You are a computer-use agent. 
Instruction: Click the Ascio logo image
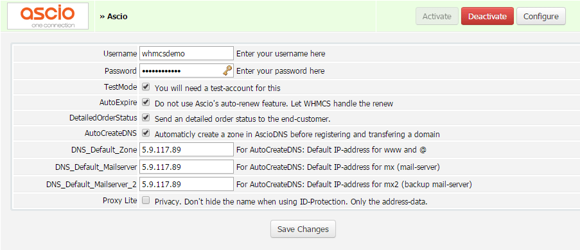(x=48, y=16)
